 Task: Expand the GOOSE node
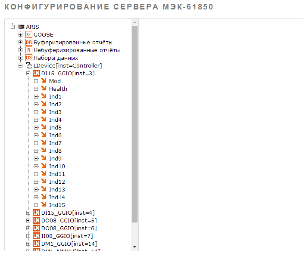click(x=21, y=34)
